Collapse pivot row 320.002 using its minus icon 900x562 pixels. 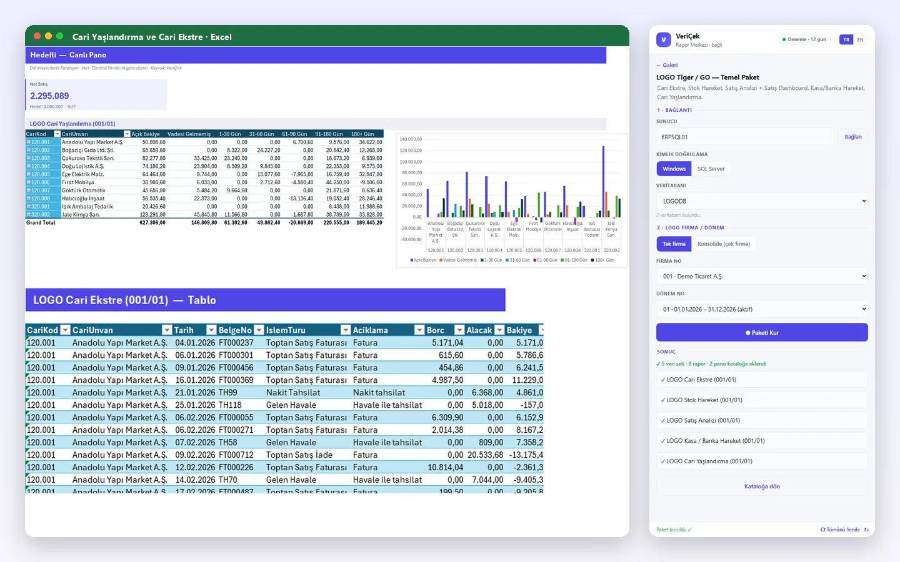tap(28, 215)
